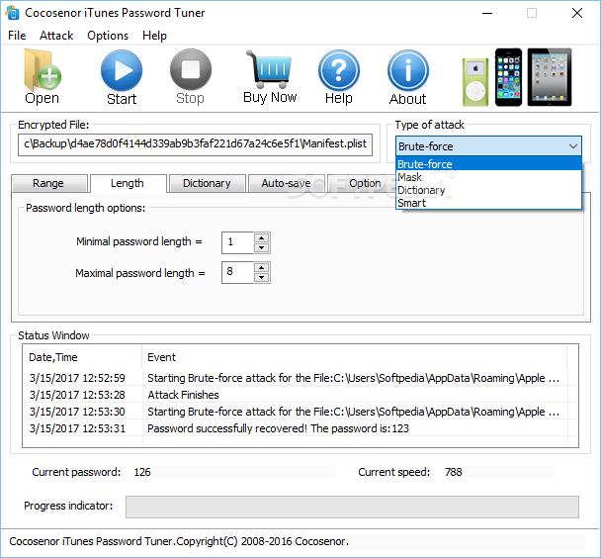Image resolution: width=601 pixels, height=558 pixels.
Task: Click the Current password value 126
Action: point(142,472)
